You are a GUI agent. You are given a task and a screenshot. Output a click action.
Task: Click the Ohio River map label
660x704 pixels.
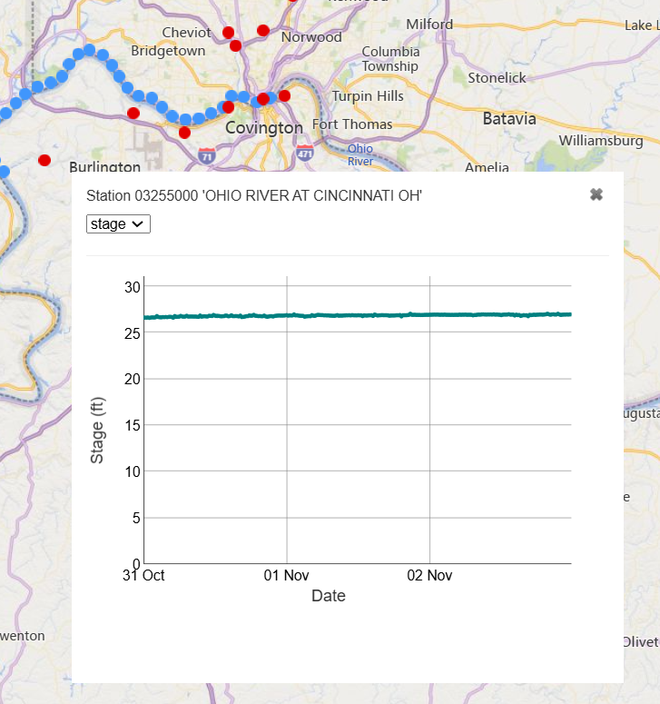[360, 155]
